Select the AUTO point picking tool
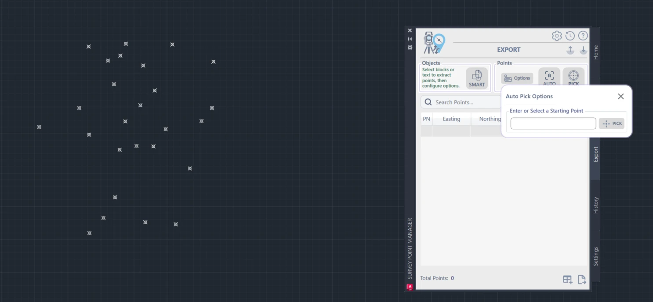The width and height of the screenshot is (653, 302). click(549, 76)
